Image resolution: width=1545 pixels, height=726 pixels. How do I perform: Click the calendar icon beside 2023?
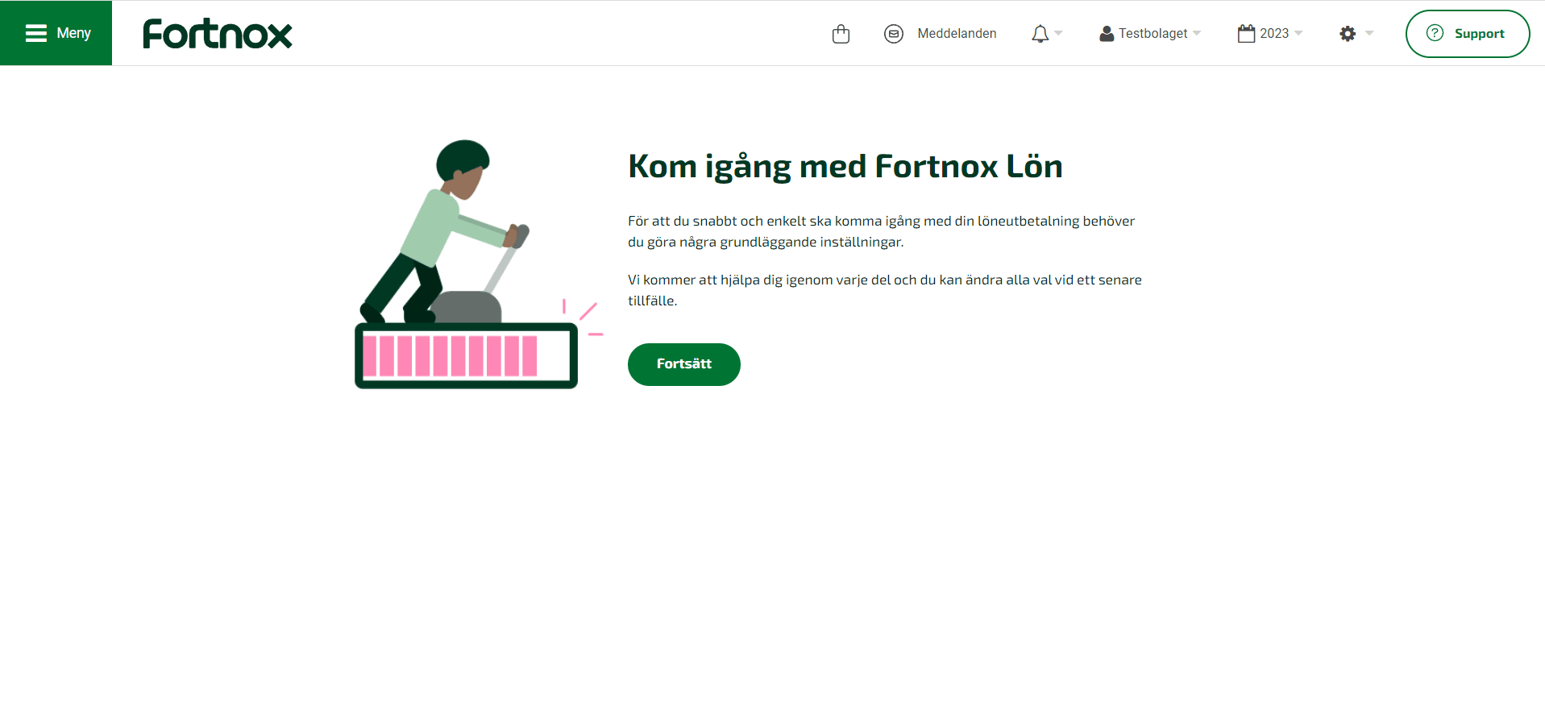(x=1246, y=33)
